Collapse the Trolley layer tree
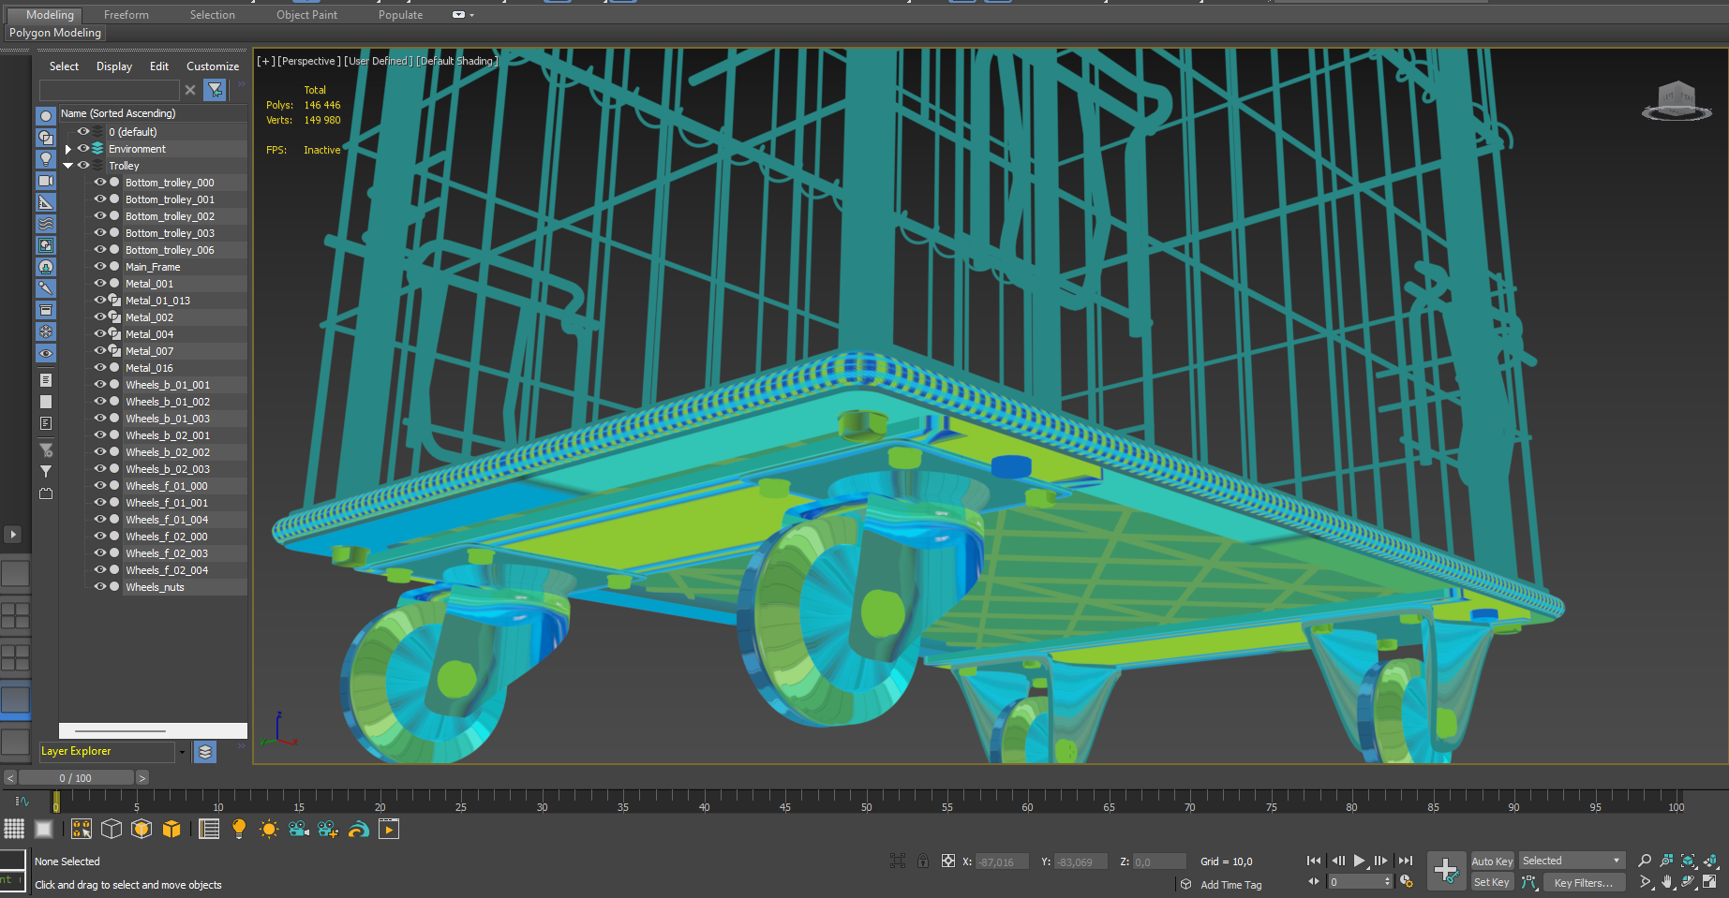The height and width of the screenshot is (898, 1729). point(68,166)
